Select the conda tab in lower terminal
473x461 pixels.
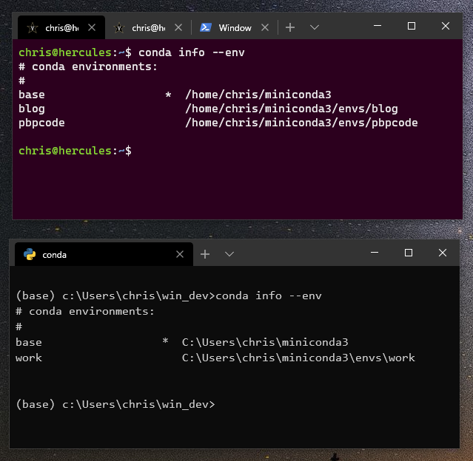click(104, 254)
